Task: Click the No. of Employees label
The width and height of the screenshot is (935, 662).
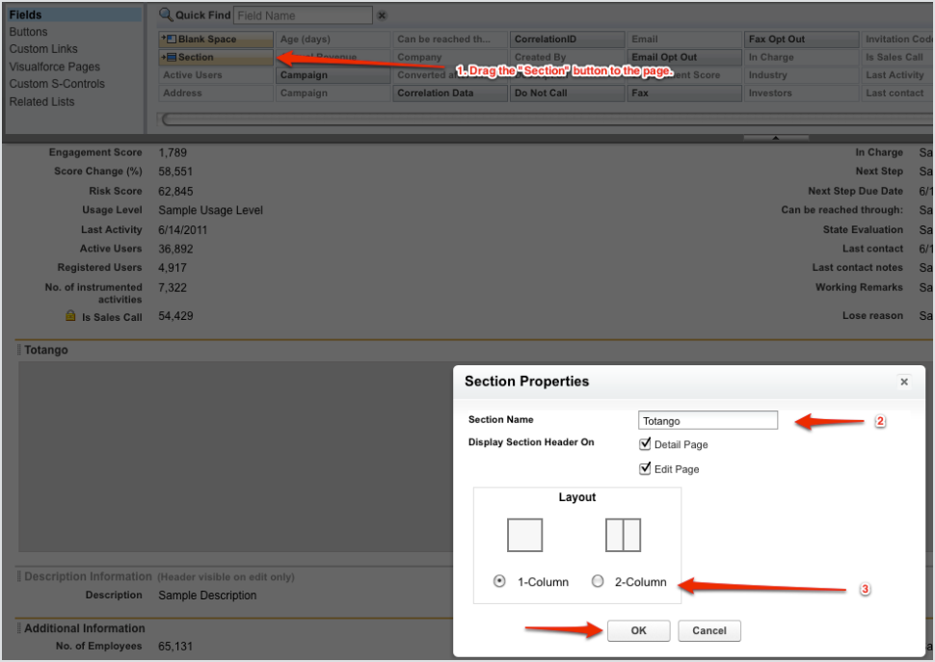Action: 99,646
